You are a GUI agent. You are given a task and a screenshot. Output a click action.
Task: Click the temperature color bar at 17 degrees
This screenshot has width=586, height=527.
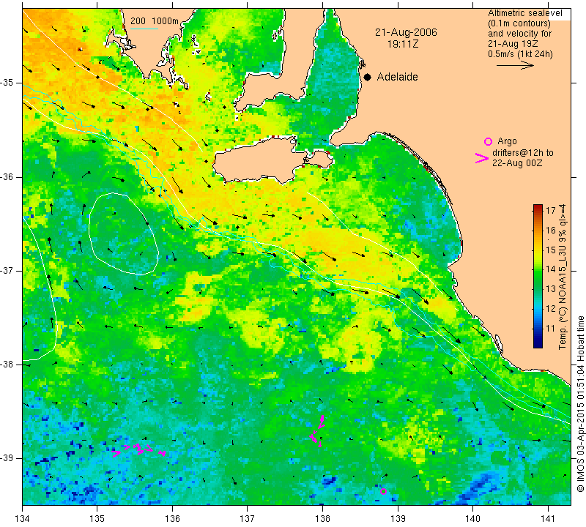click(538, 210)
